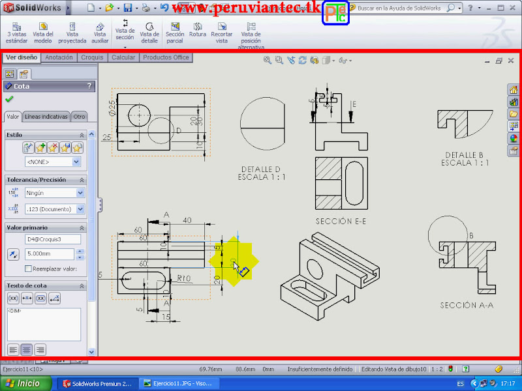The width and height of the screenshot is (522, 391).
Task: Open the View Palette panel icon
Action: [514, 126]
